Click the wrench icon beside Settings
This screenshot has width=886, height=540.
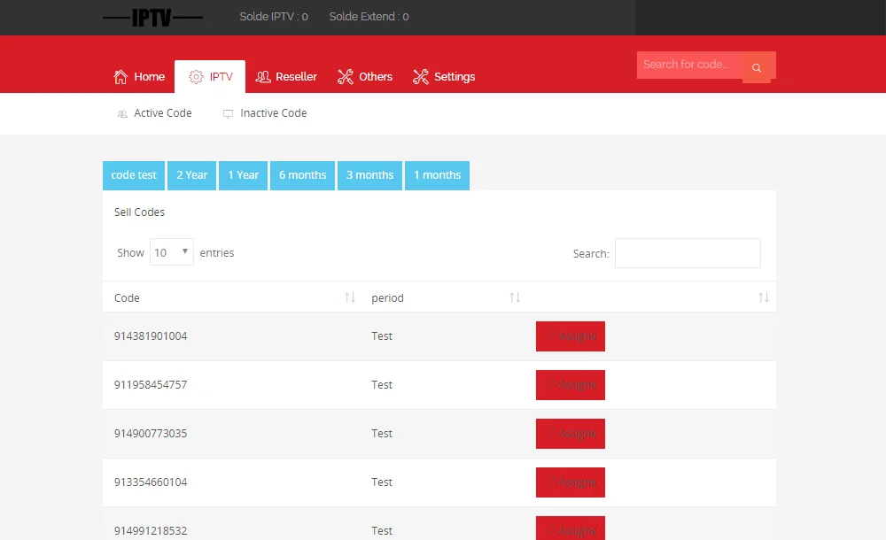(421, 77)
